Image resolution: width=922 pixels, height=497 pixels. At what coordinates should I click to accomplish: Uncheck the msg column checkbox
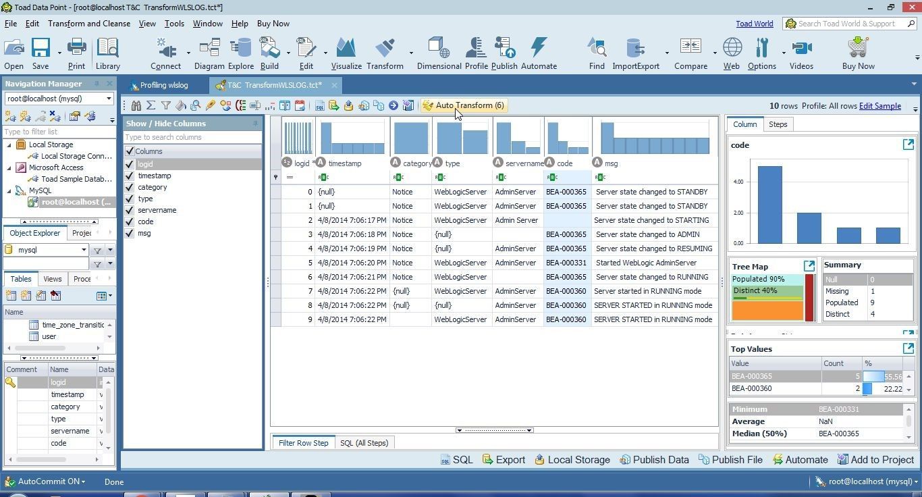(130, 233)
